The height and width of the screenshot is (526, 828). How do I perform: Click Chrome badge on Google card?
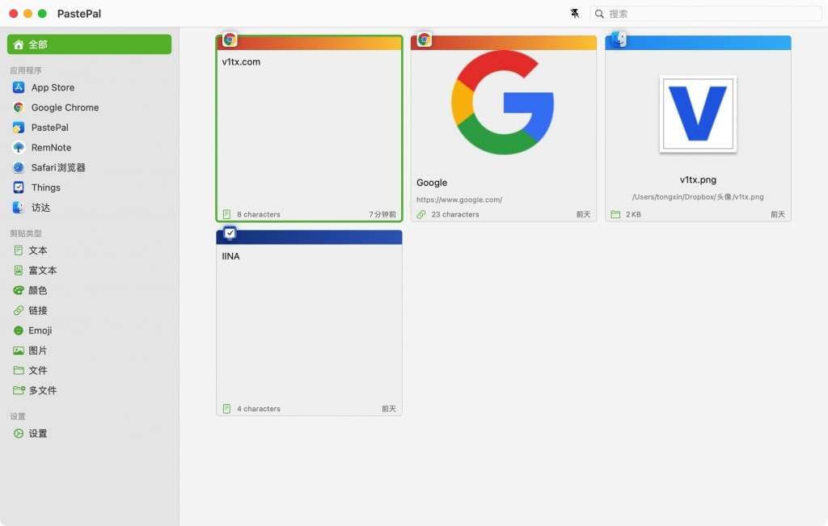tap(424, 40)
